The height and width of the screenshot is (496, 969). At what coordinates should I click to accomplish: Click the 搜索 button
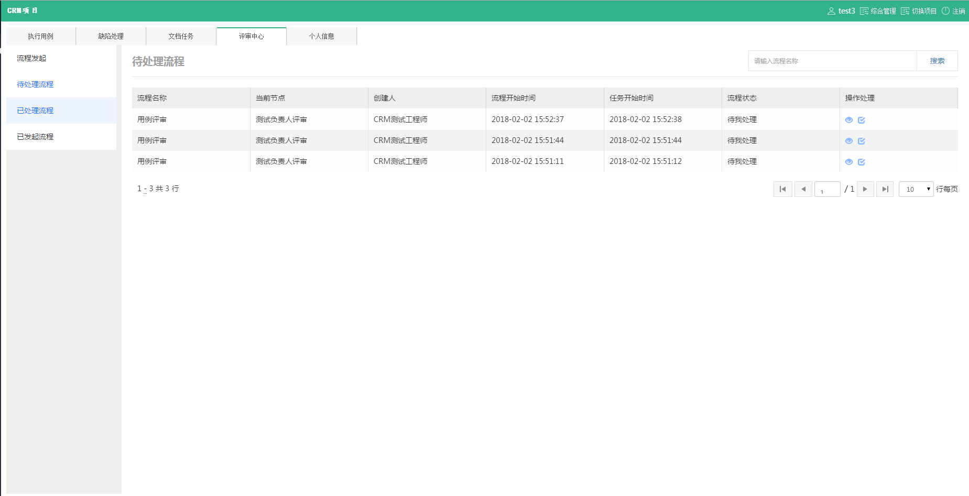937,61
